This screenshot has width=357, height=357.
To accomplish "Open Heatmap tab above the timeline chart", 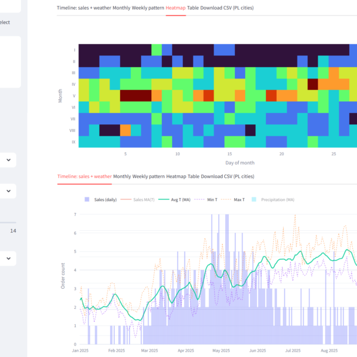I will [176, 176].
